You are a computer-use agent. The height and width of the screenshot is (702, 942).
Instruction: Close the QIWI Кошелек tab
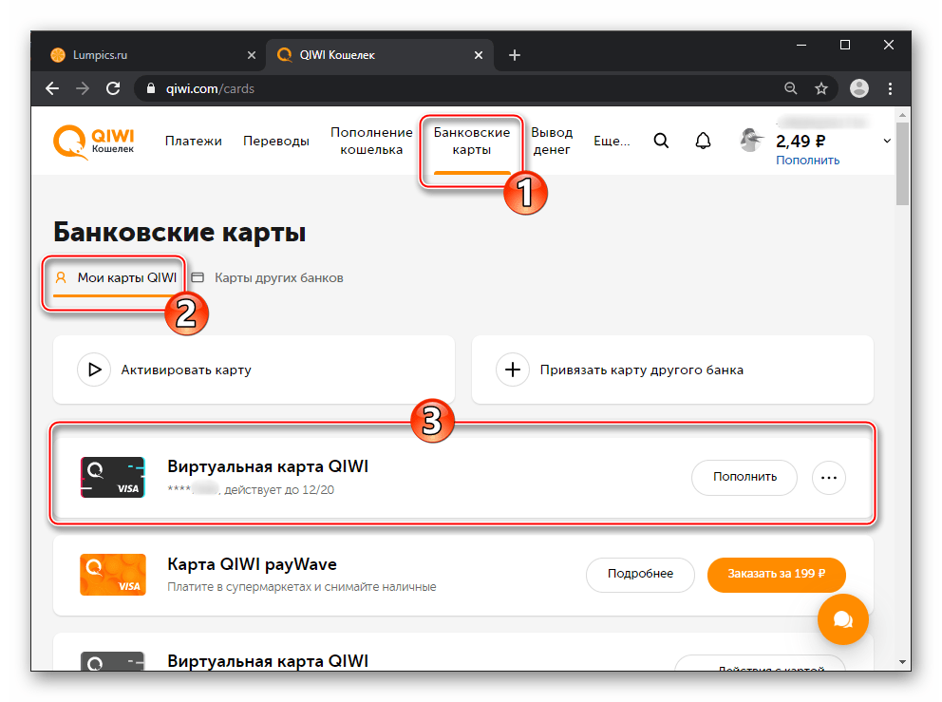479,55
